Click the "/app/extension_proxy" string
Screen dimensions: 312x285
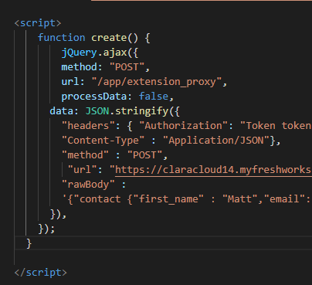tap(156, 82)
